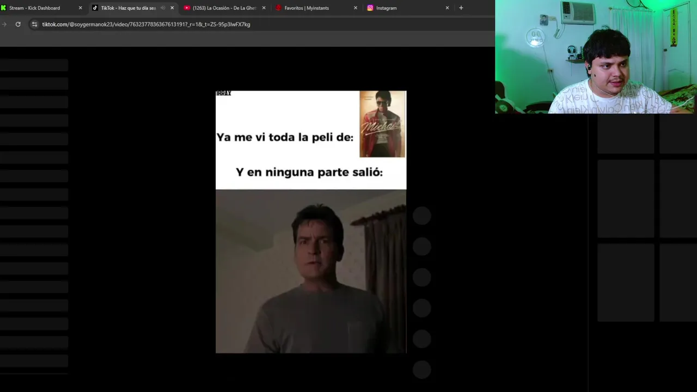697x392 pixels.
Task: Reload the TikTok page
Action: pyautogui.click(x=18, y=24)
